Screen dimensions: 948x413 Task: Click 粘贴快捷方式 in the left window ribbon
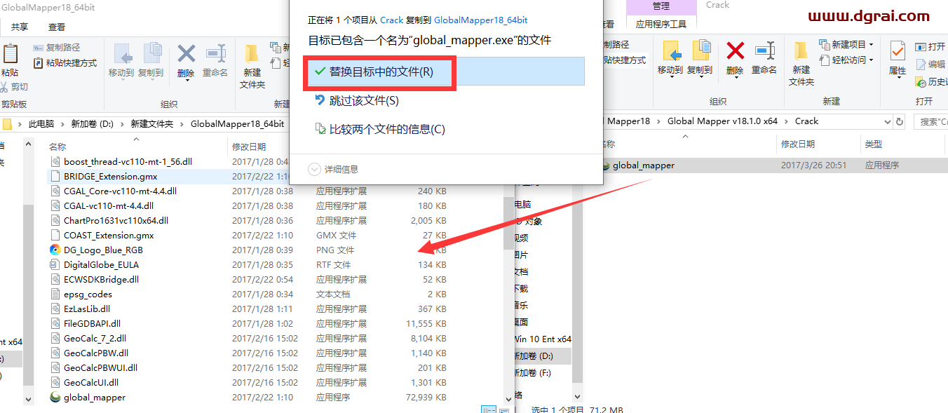(65, 62)
